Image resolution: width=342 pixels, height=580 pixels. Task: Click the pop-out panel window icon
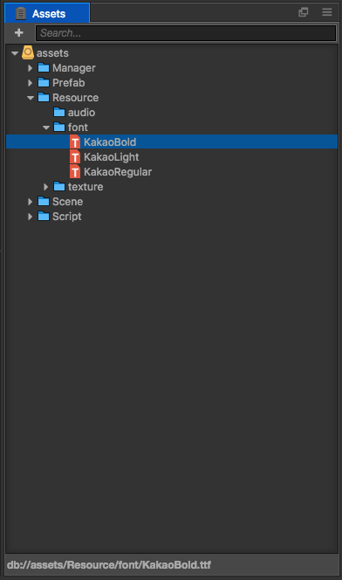(304, 12)
